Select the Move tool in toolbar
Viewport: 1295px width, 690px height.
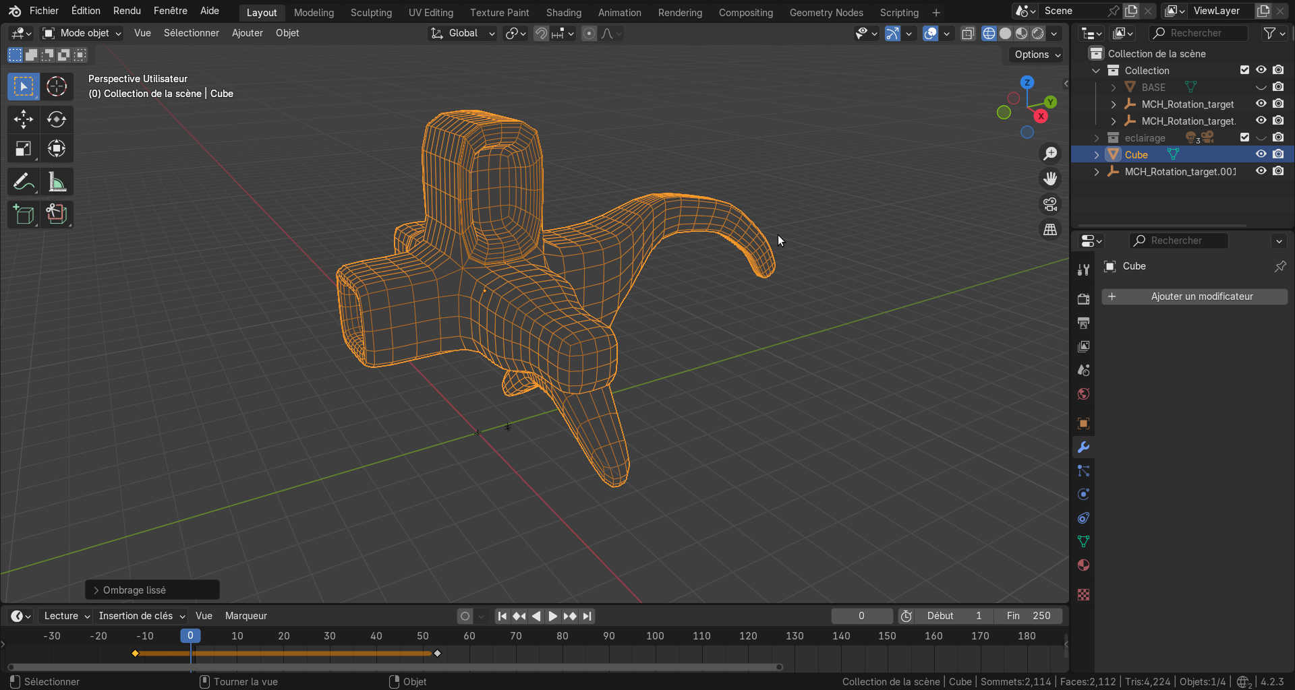coord(23,119)
